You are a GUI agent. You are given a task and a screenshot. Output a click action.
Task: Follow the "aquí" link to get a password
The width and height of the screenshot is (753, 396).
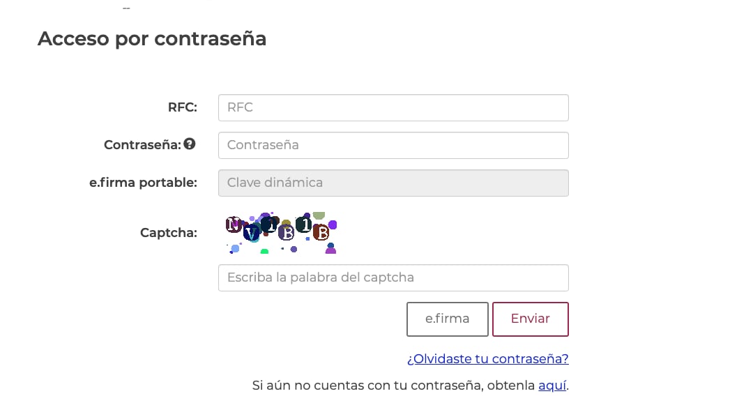click(552, 386)
